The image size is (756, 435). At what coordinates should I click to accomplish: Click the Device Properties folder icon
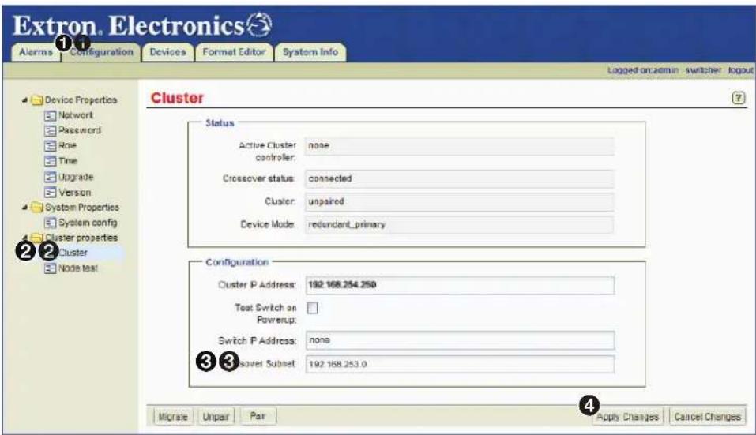click(x=36, y=99)
